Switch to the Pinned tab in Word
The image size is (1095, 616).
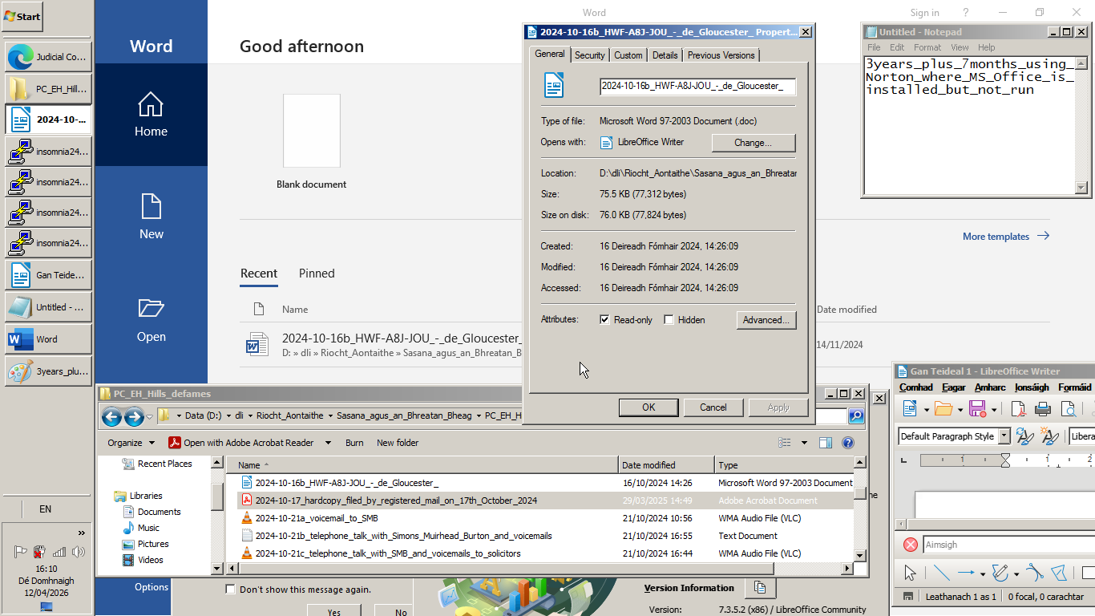pos(317,274)
